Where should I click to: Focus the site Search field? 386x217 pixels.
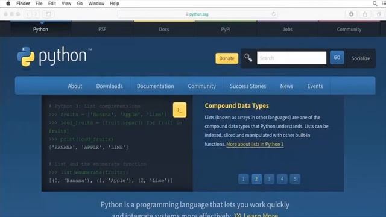point(292,58)
